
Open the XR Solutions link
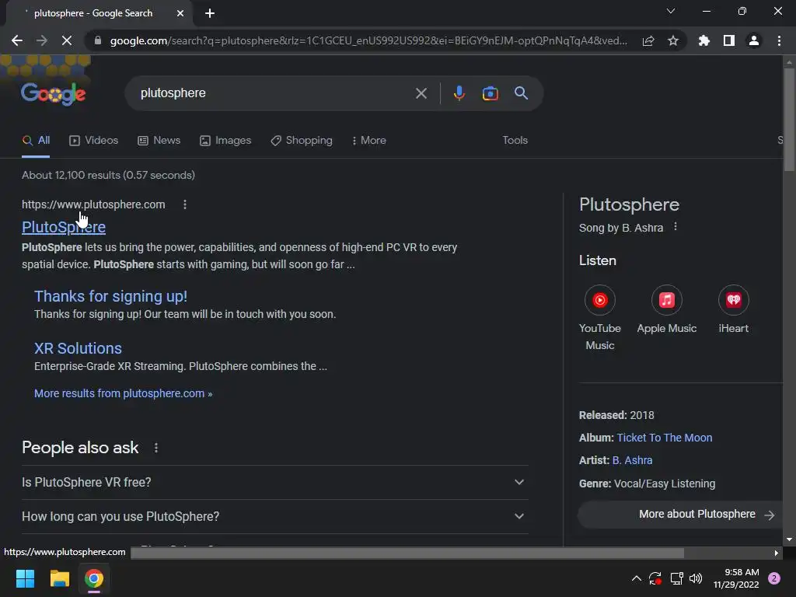tap(79, 348)
